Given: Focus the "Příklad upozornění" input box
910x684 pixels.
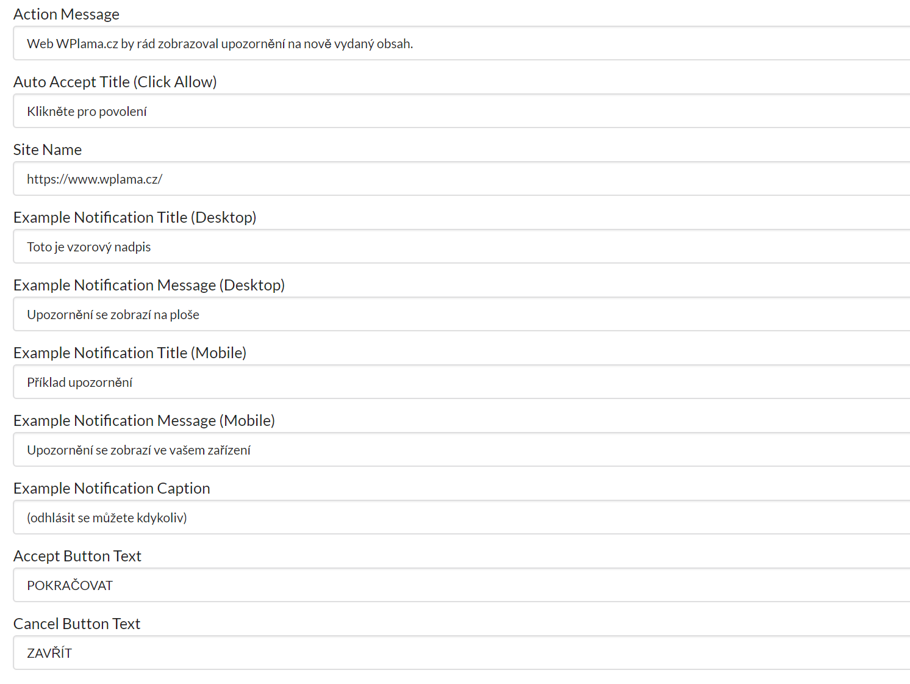Looking at the screenshot, I should tap(462, 382).
